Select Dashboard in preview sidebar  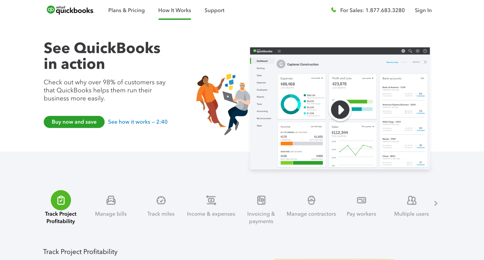click(262, 61)
